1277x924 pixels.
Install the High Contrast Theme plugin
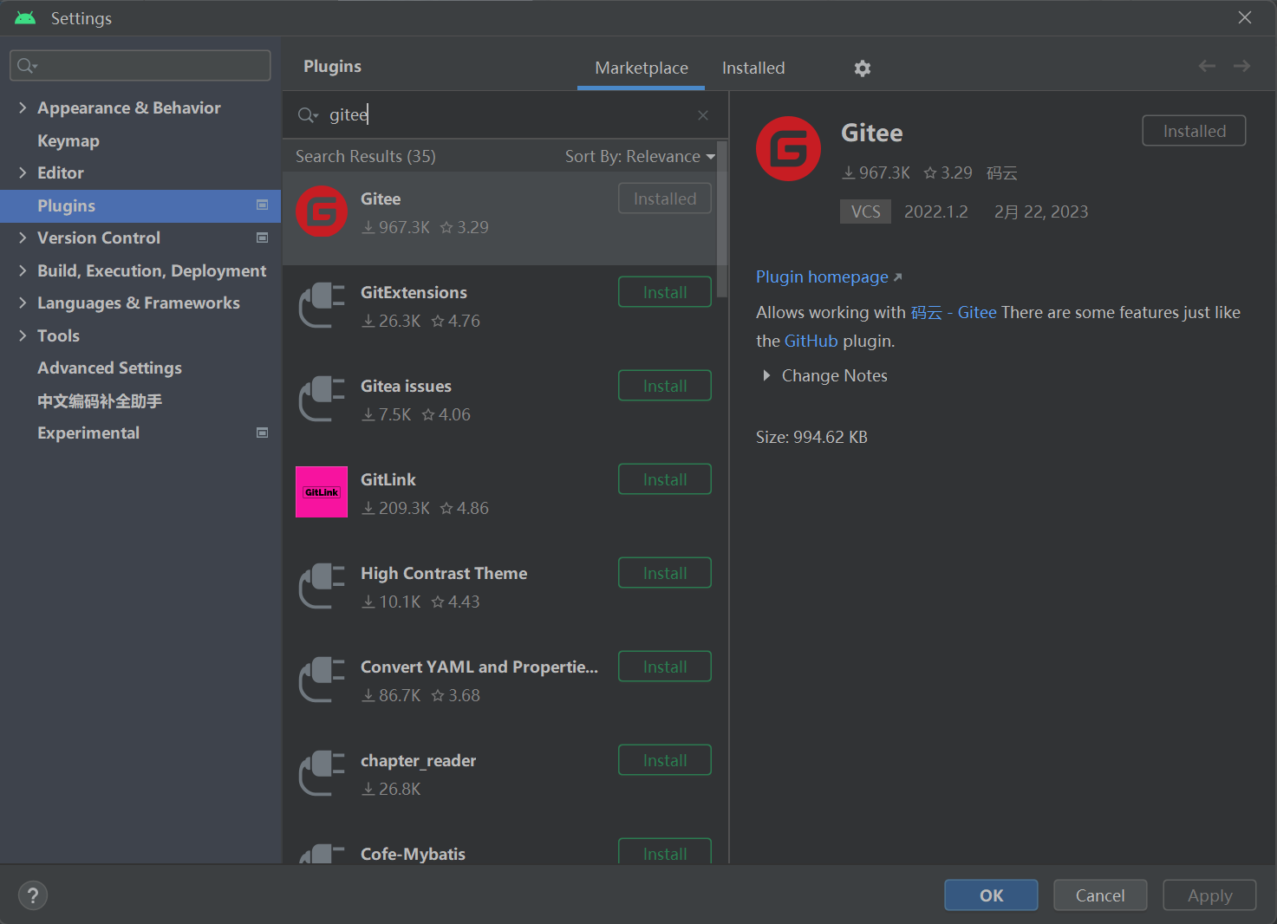coord(665,573)
